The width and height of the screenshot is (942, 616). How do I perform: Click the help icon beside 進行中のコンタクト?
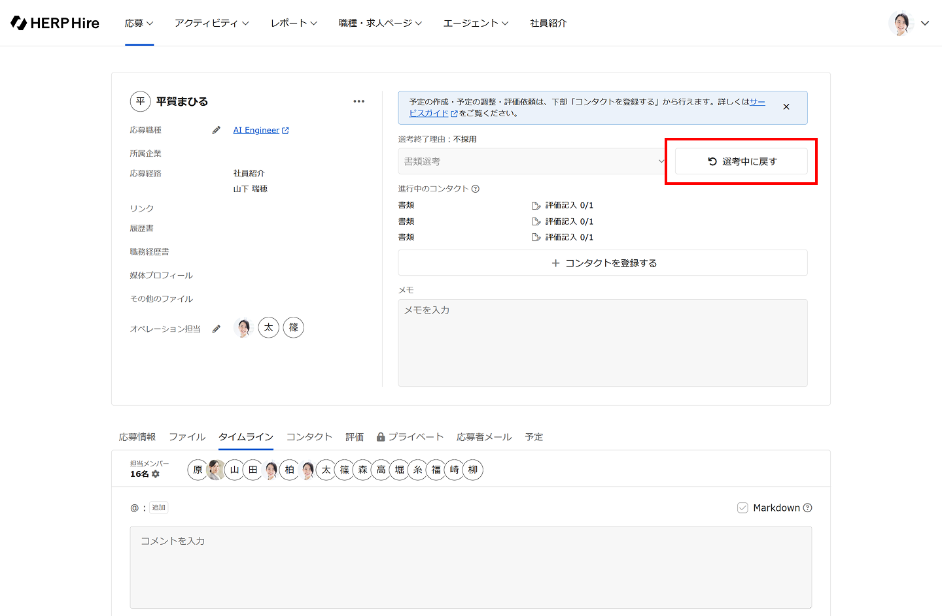pos(476,189)
